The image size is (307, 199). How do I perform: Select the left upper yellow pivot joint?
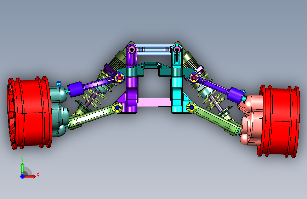point(119,78)
